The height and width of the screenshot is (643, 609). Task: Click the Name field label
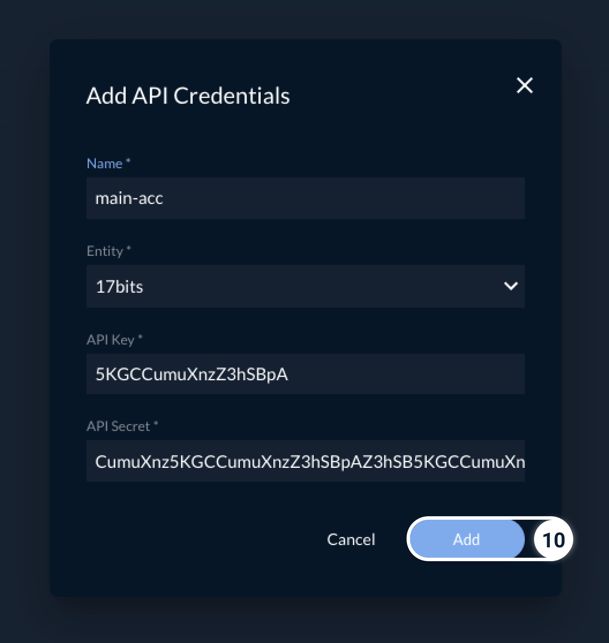[x=104, y=164]
